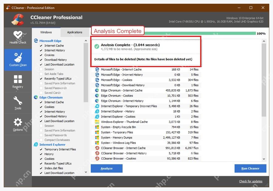The width and height of the screenshot is (273, 191).
Task: Click the Internet Explorer History label
Action: 49,154
